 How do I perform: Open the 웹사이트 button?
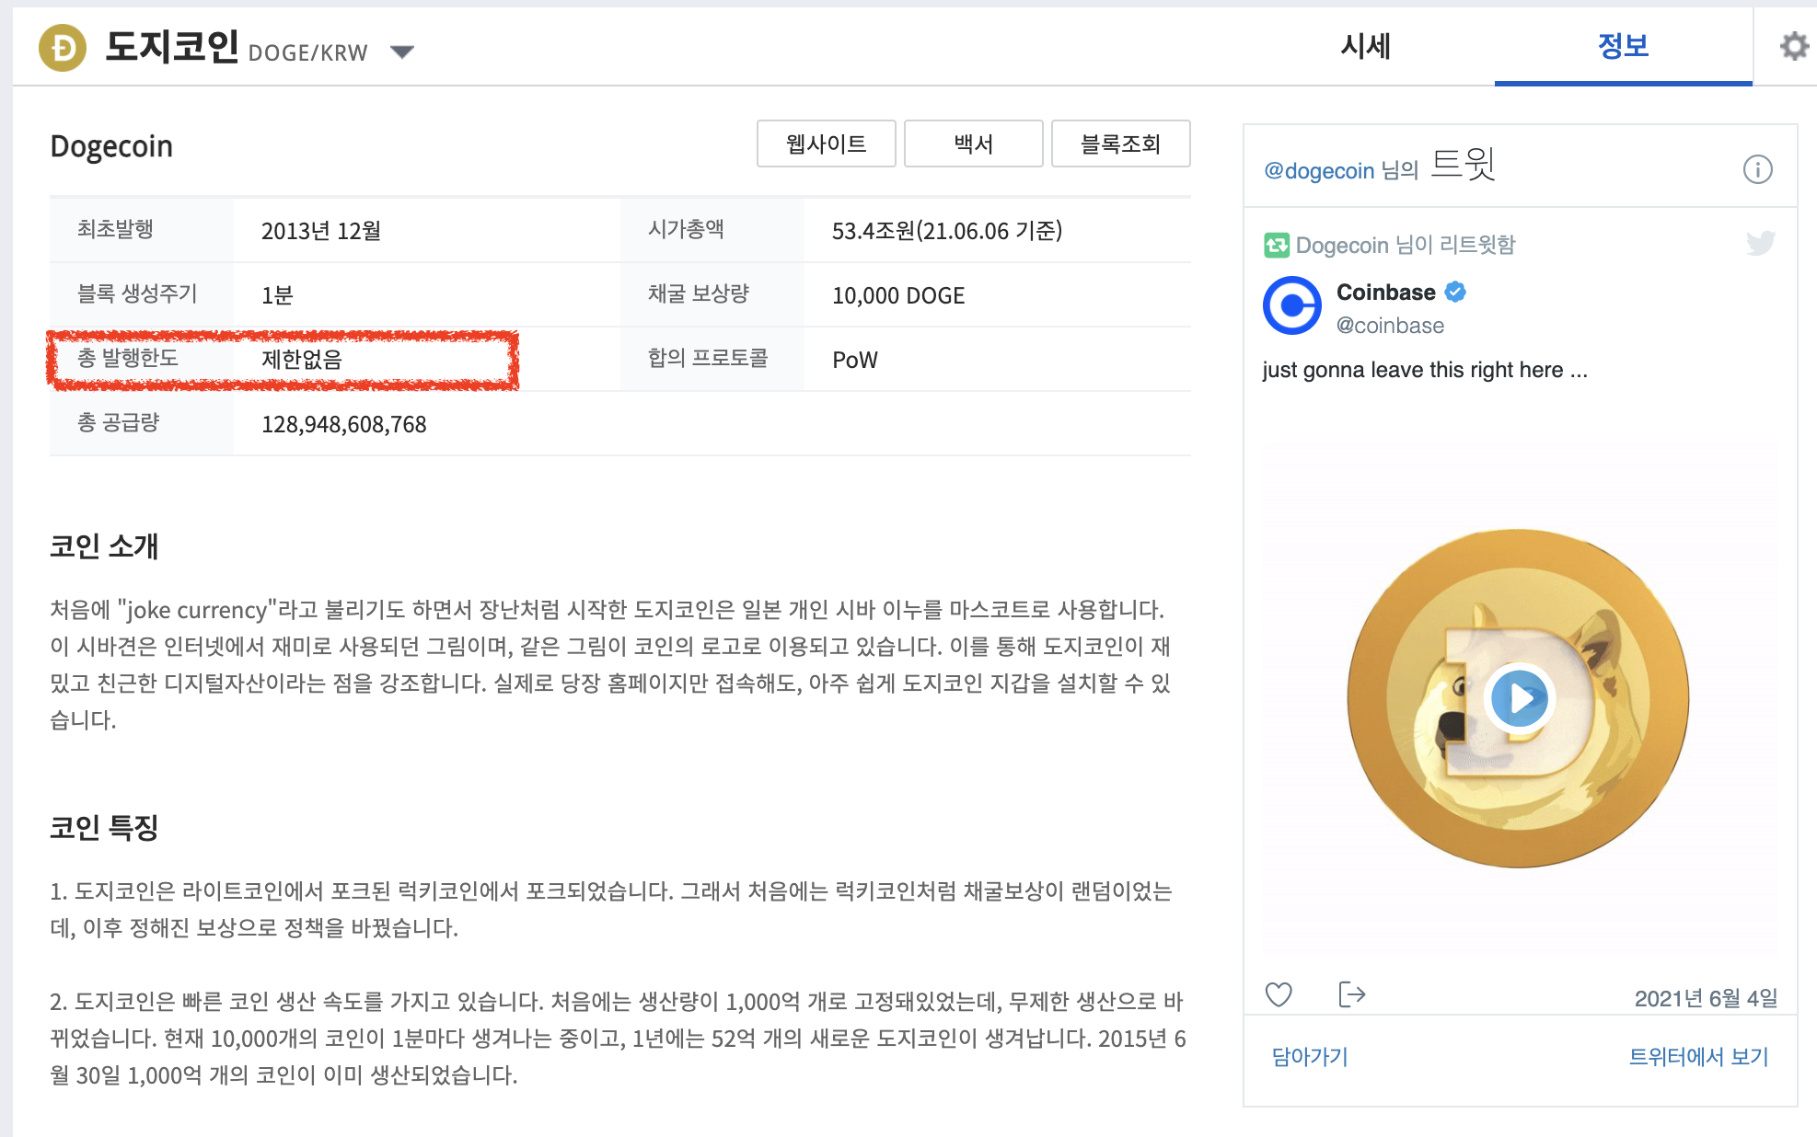click(x=826, y=144)
